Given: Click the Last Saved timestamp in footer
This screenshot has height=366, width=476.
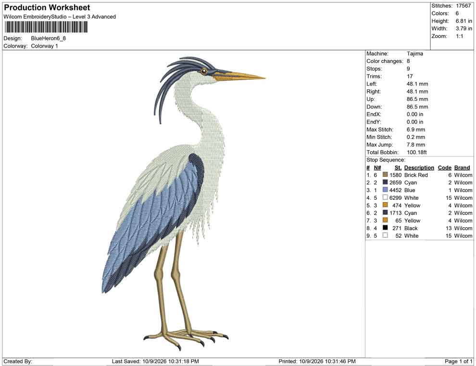Looking at the screenshot, I should tap(155, 361).
